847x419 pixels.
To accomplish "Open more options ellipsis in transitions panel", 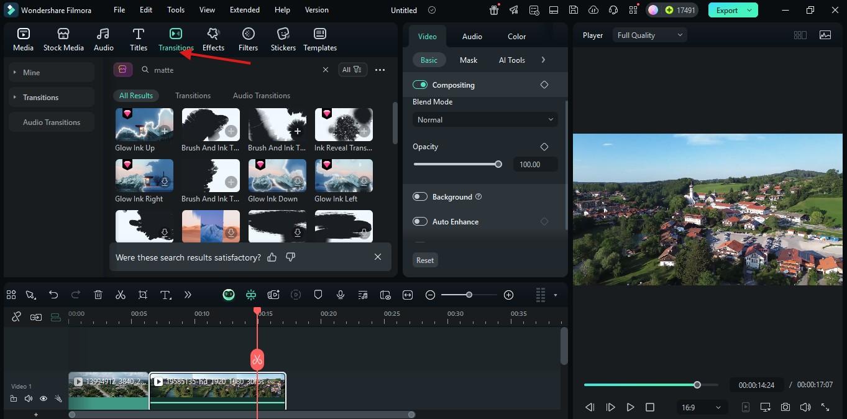I will coord(380,70).
